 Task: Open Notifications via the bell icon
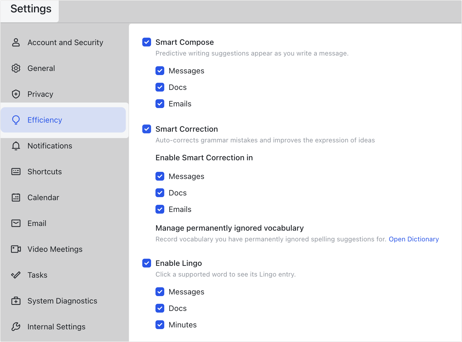(x=16, y=146)
